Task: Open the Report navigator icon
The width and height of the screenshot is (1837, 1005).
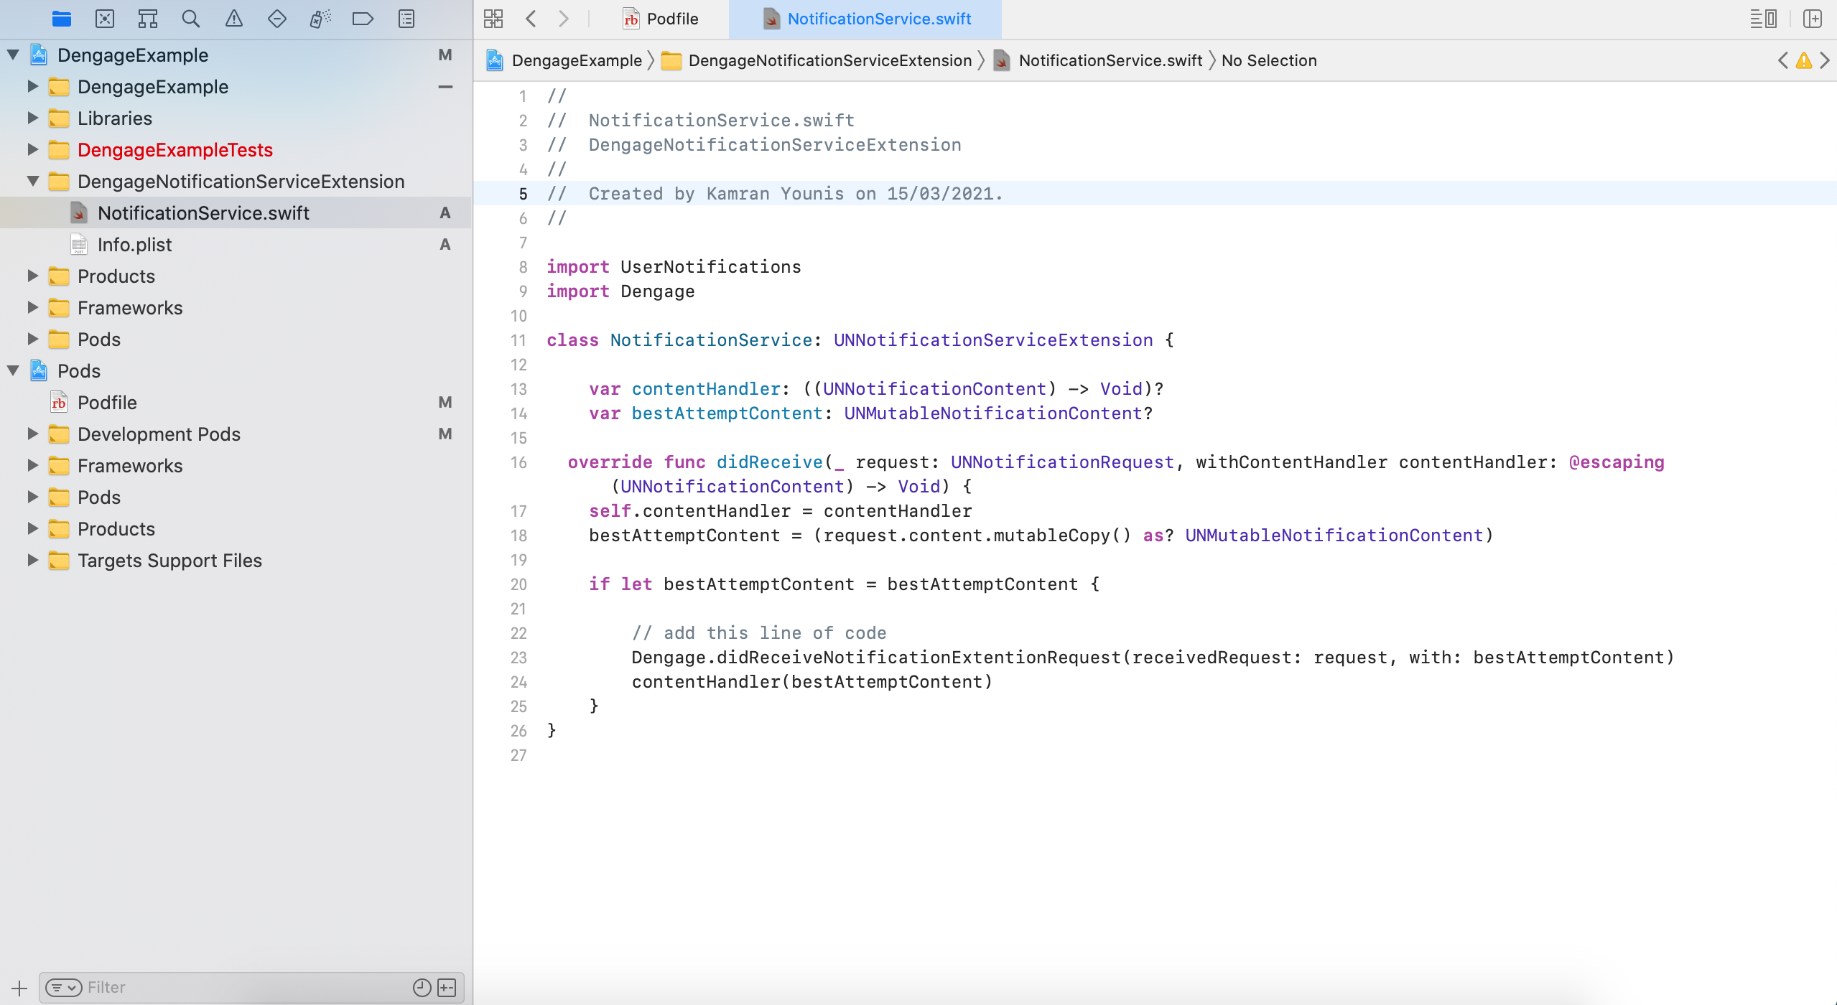Action: [406, 19]
